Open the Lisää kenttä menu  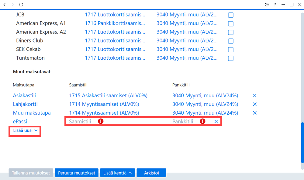click(117, 173)
